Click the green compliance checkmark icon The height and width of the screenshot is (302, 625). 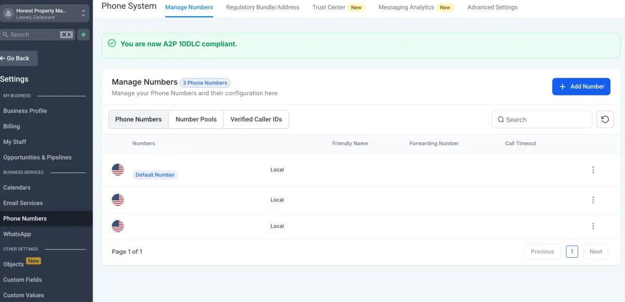point(111,43)
